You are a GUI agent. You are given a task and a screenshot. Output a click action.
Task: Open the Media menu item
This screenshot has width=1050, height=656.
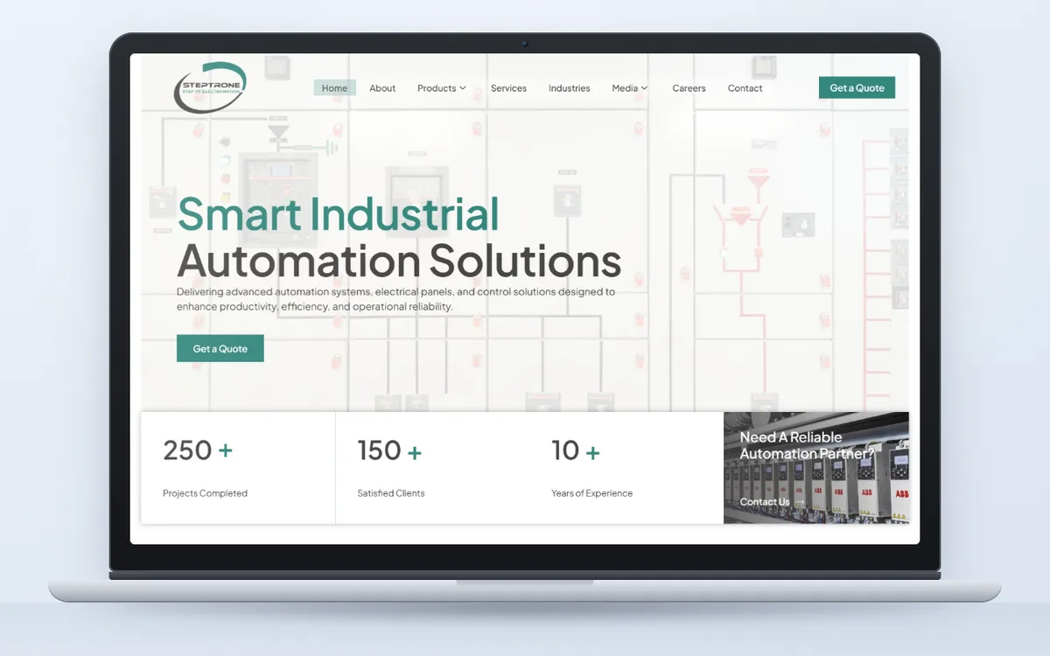[625, 88]
